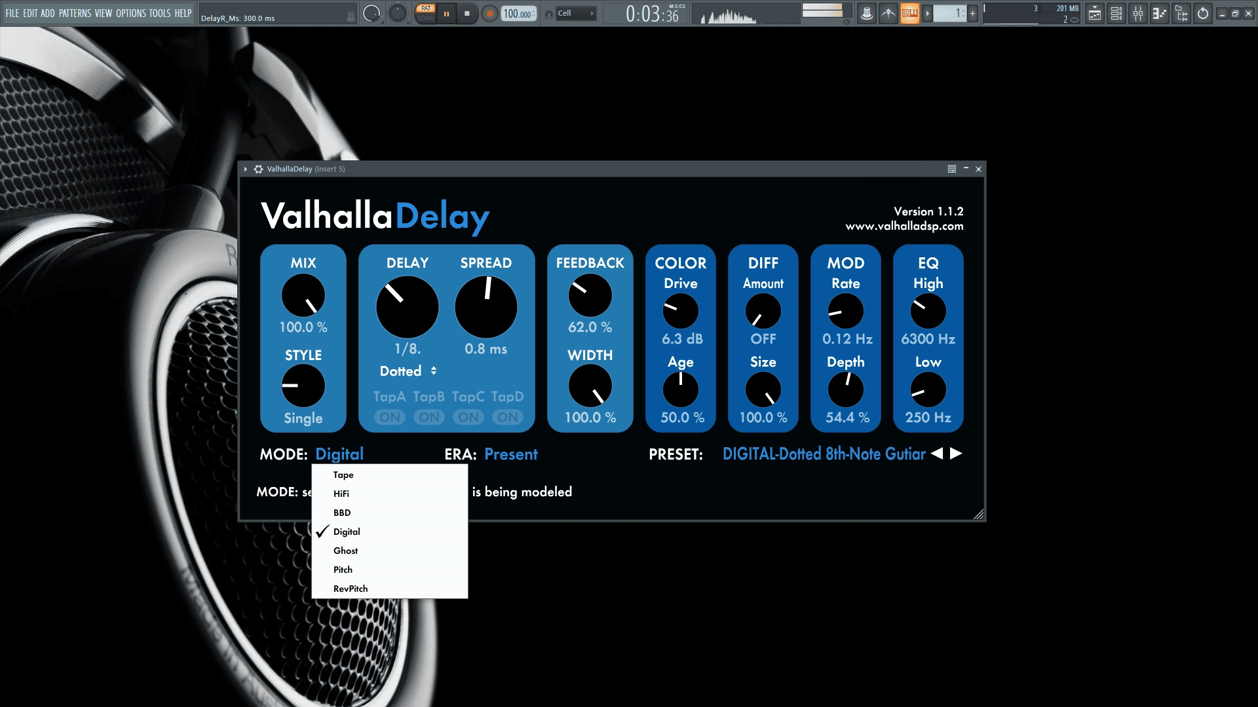Click the www.valhalladsp.com link
The width and height of the screenshot is (1258, 707).
(904, 226)
